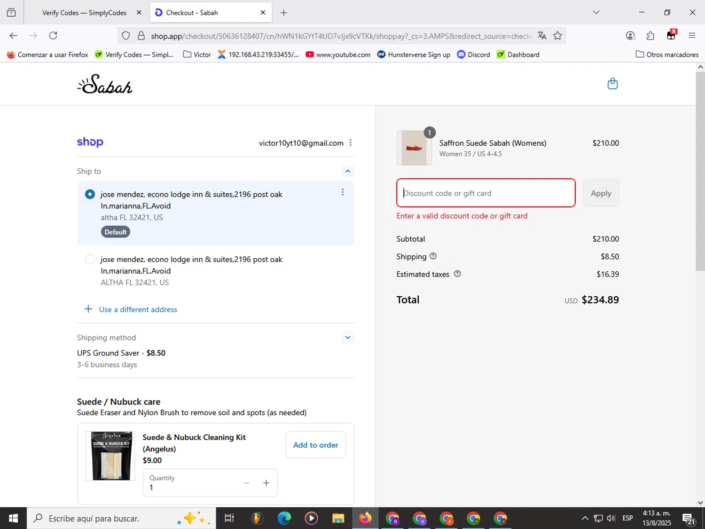Screen dimensions: 705x529
Task: Click the page vertical scrollbar
Action: 700,170
